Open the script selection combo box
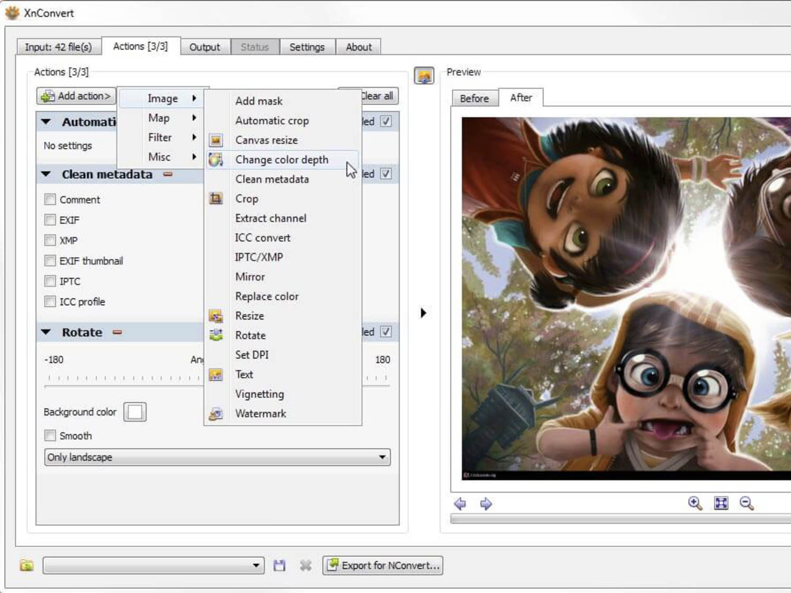Screen dimensions: 791x593 coord(153,565)
